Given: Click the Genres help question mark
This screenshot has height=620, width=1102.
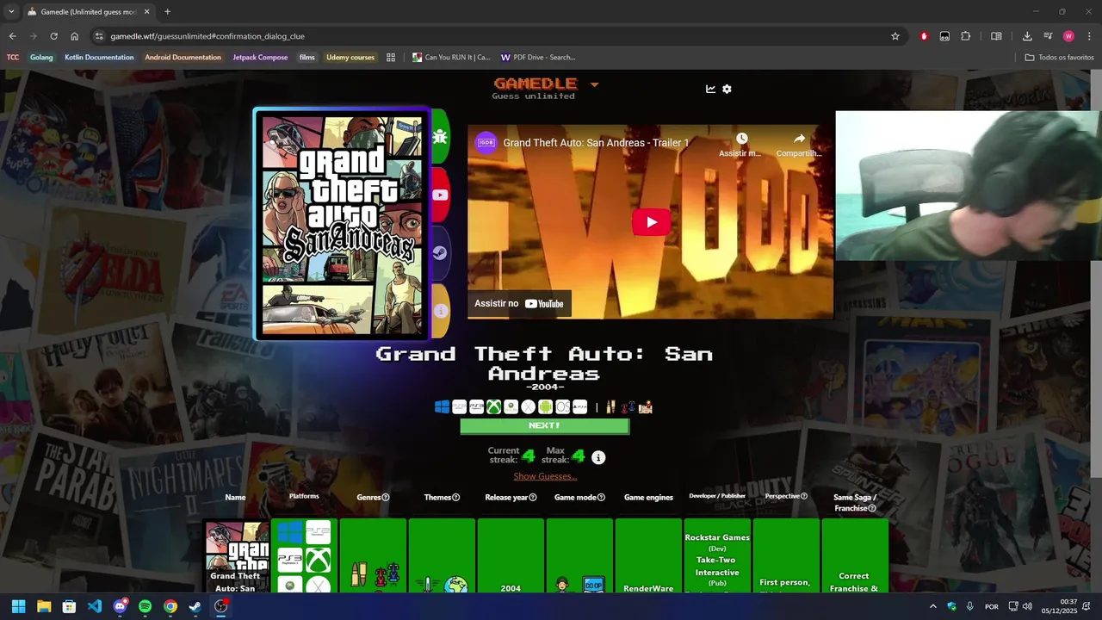Looking at the screenshot, I should click(x=386, y=497).
